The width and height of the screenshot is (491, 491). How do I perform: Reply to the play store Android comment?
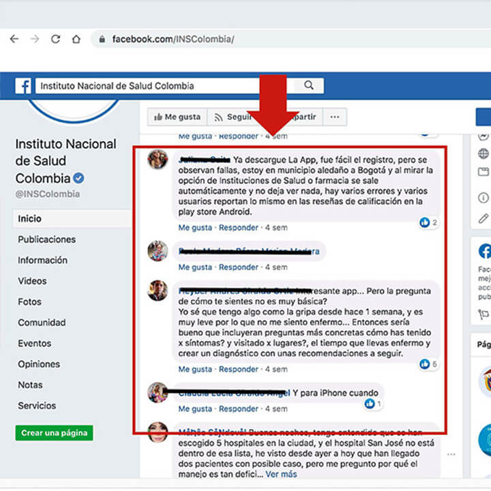[238, 228]
